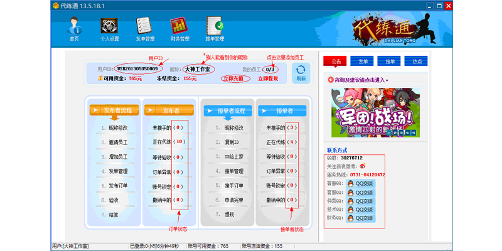
Task: Click the blue 接单者 header button
Action: point(282,111)
